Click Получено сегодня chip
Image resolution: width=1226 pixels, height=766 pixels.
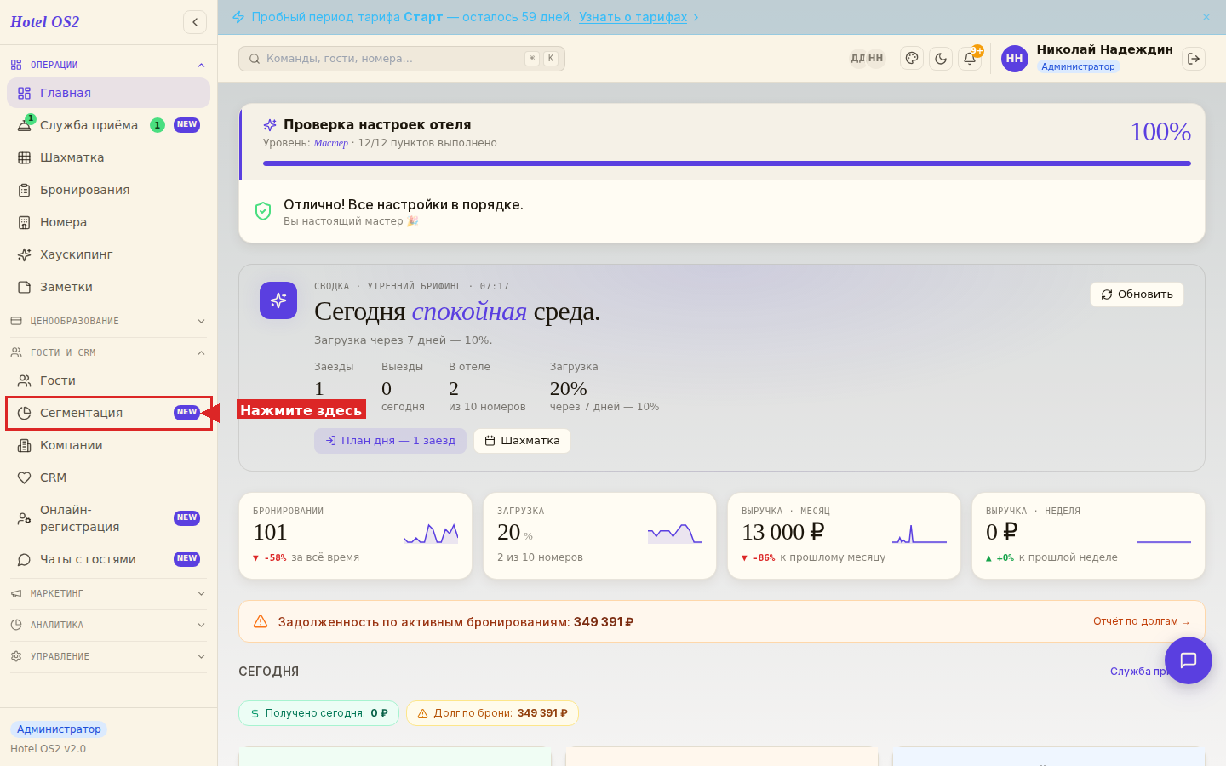click(318, 713)
